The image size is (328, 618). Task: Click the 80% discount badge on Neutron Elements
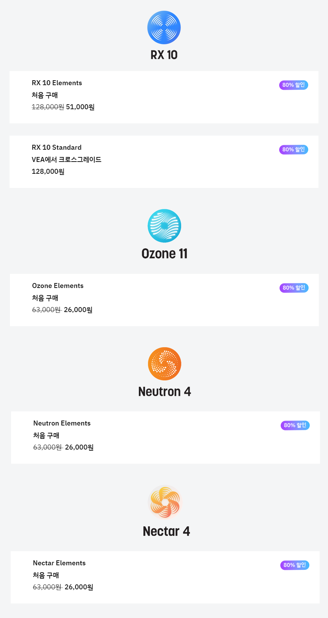point(295,425)
